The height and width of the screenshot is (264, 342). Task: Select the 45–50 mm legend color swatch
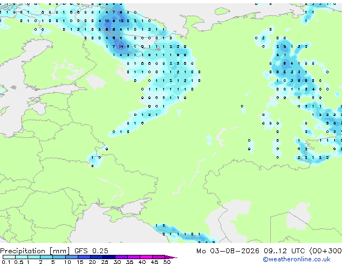[x=159, y=257]
